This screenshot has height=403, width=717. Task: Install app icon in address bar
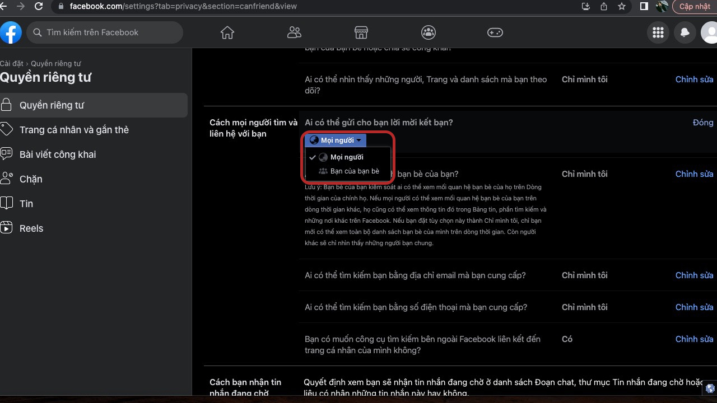586,7
